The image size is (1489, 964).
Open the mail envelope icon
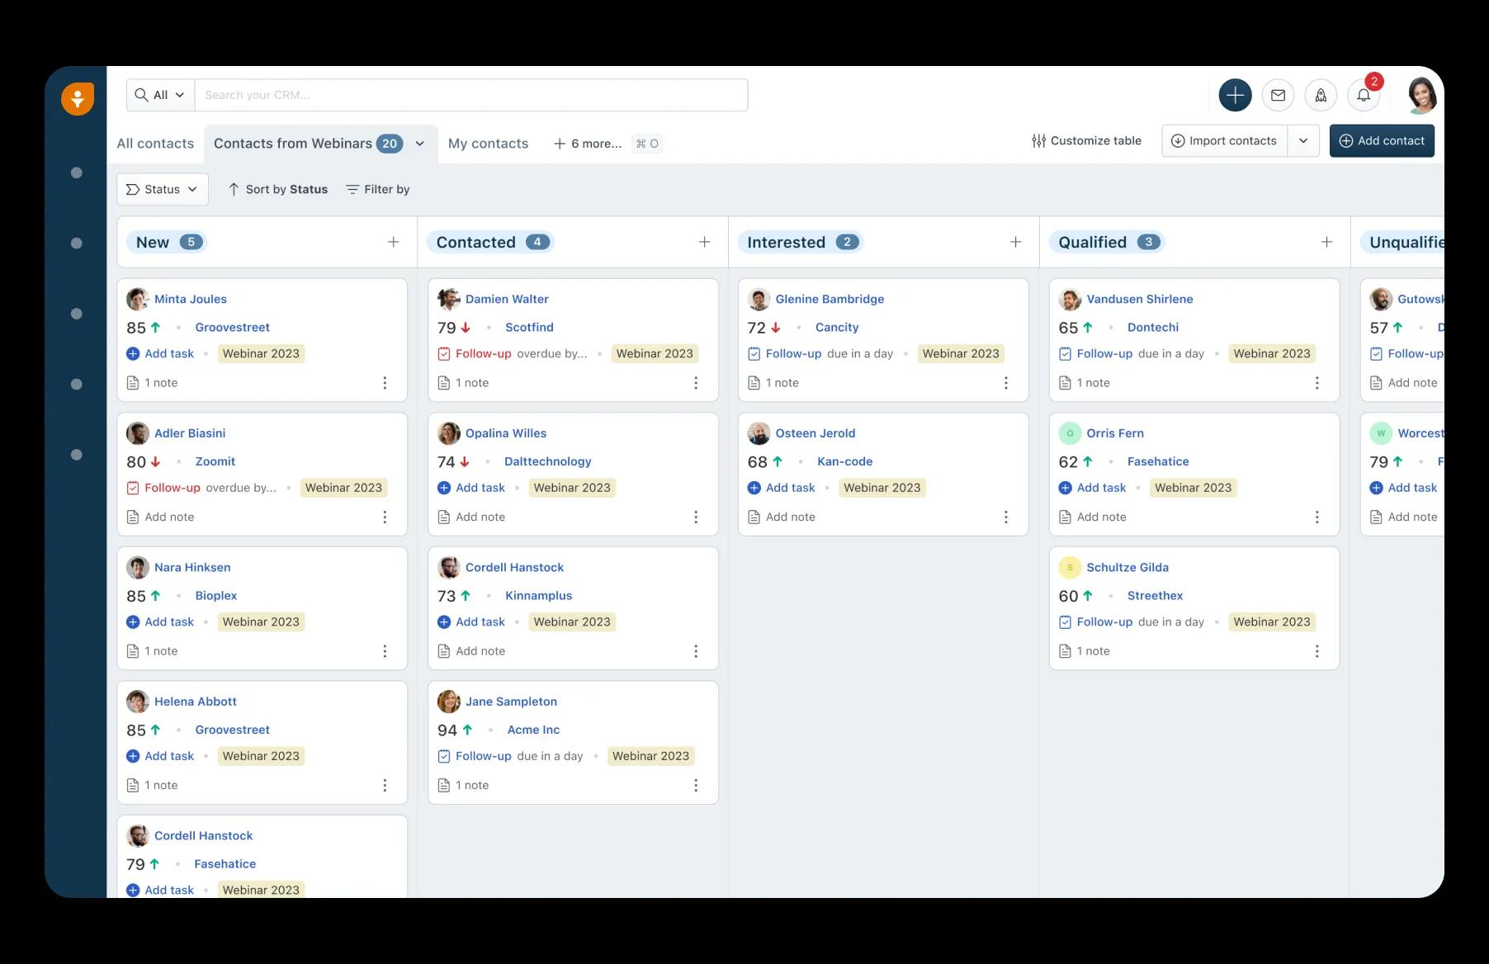[1278, 95]
